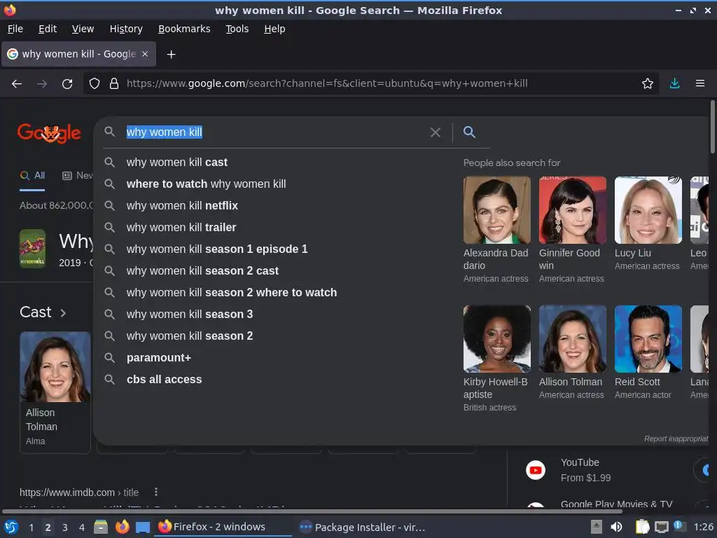
Task: Submit search with blue magnifier button
Action: [x=469, y=132]
